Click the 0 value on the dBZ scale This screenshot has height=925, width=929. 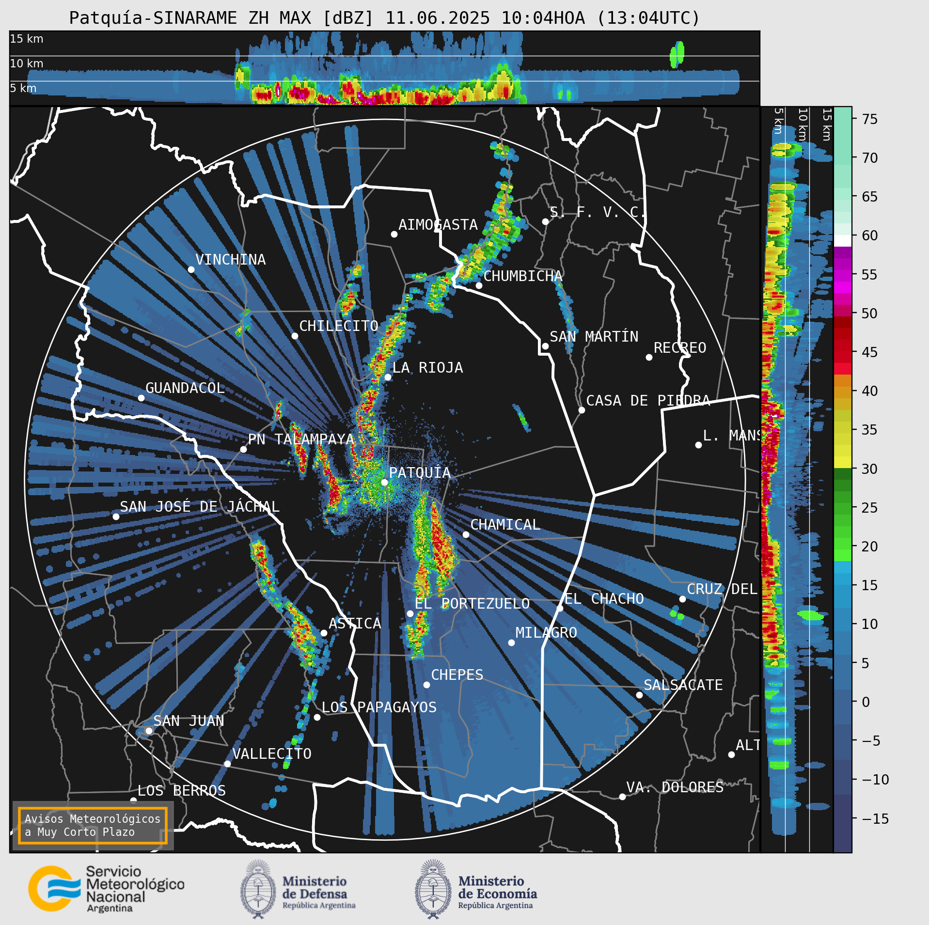point(866,702)
